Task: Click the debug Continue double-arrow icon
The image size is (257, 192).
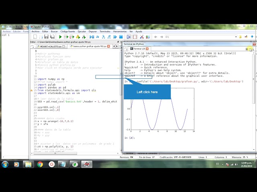Action: (x=115, y=37)
